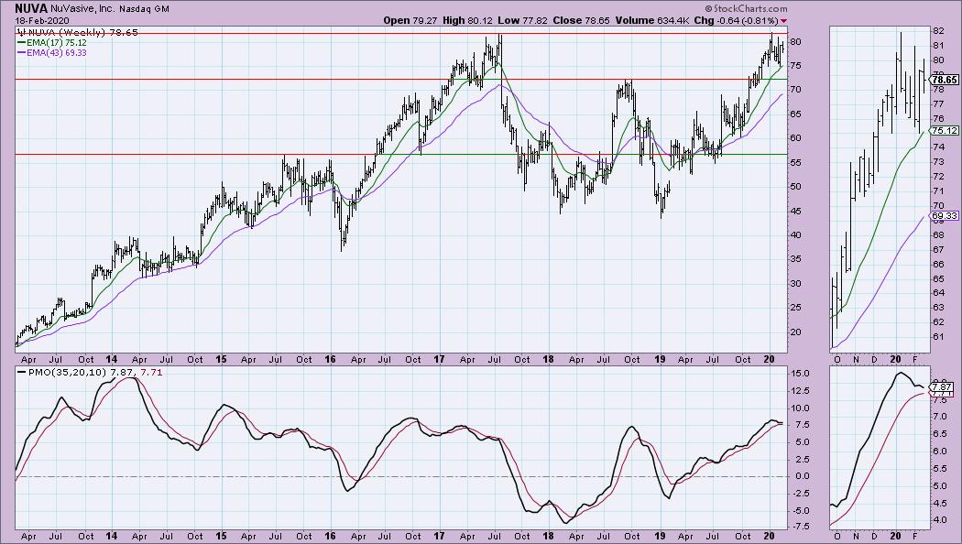Click the purple line swatch before EMA(43)
Viewport: 962px width, 544px height.
tap(21, 53)
